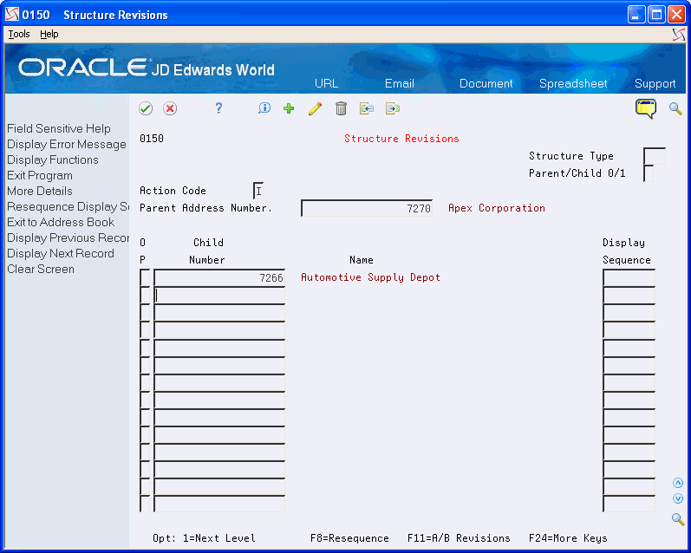The width and height of the screenshot is (691, 553).
Task: Focus the Action Code input field
Action: 258,191
